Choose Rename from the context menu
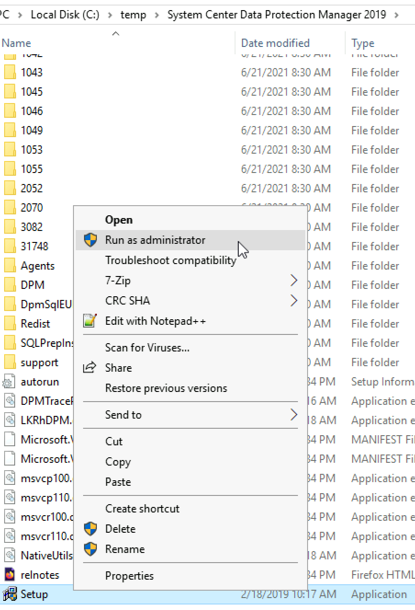The image size is (415, 610). [125, 549]
